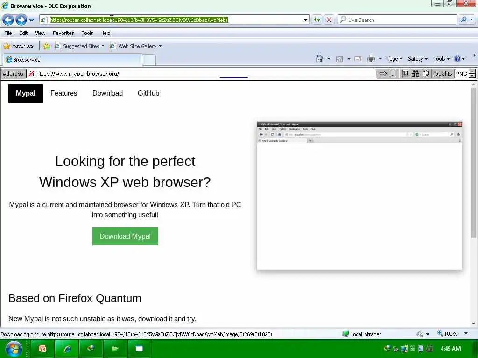This screenshot has width=478, height=358.
Task: Increase Quality with the spinner up arrow
Action: point(472,71)
